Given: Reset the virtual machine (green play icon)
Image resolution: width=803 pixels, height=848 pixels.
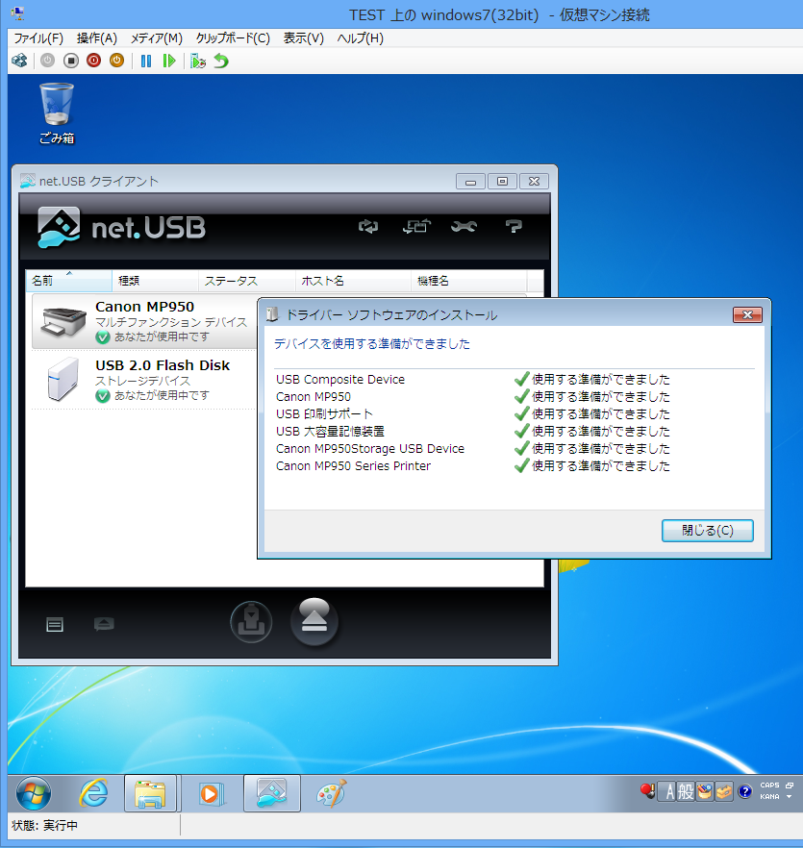Looking at the screenshot, I should [x=169, y=61].
